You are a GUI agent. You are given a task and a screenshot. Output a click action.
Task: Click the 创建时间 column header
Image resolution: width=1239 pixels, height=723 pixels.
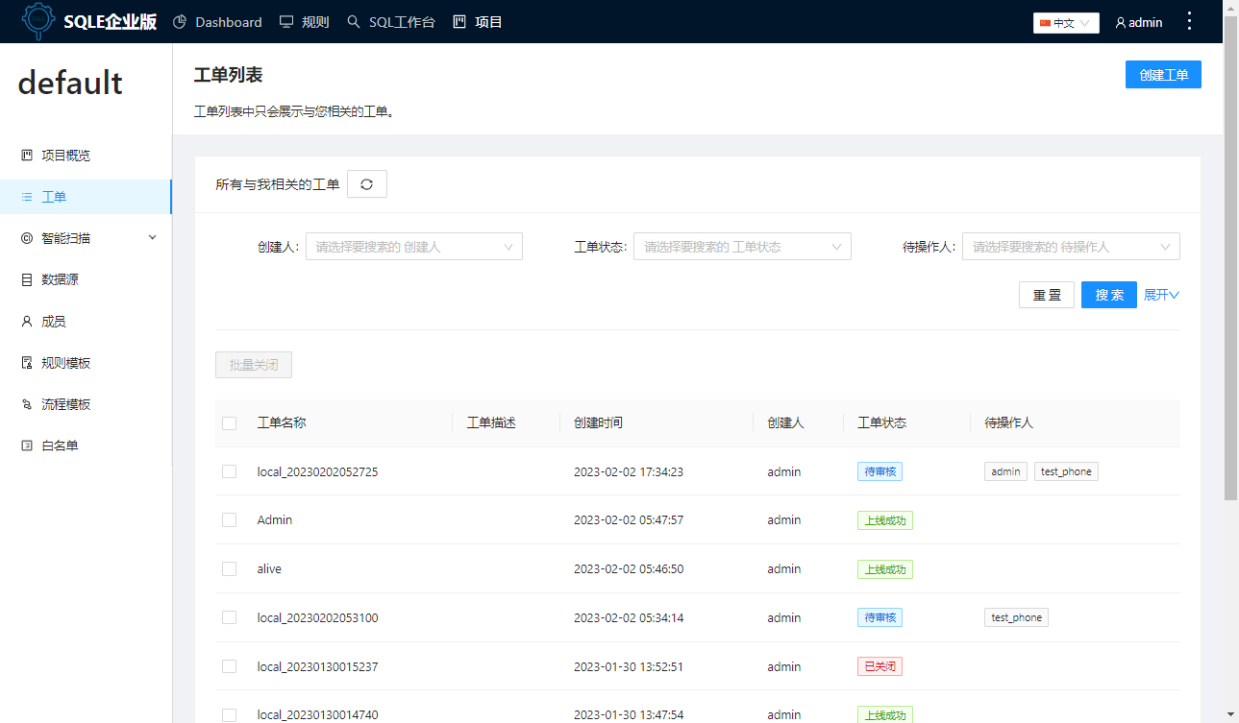tap(598, 422)
